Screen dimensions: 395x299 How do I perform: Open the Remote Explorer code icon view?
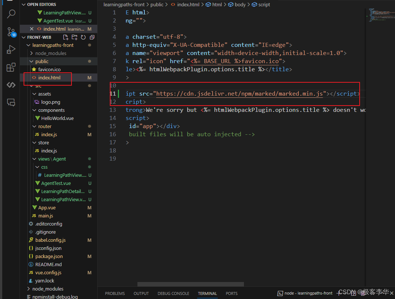pyautogui.click(x=11, y=85)
